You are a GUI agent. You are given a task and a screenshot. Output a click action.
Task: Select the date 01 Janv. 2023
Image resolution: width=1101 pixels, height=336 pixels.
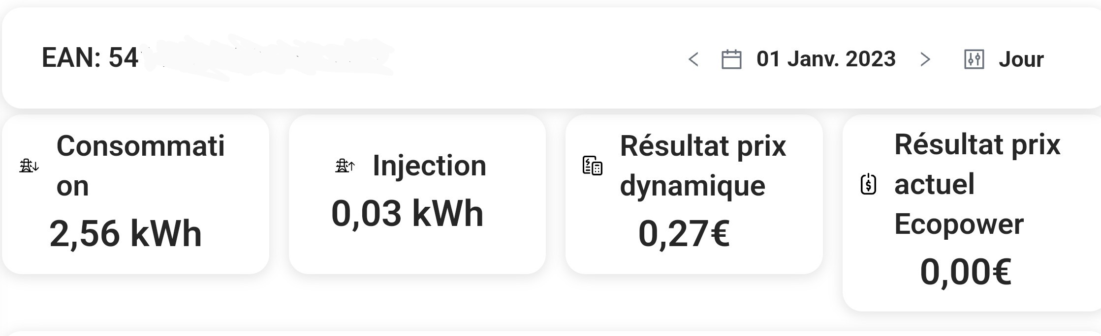click(826, 59)
